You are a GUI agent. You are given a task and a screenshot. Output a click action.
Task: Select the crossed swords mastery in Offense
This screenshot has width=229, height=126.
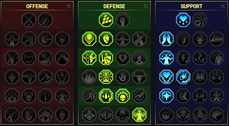[29, 20]
